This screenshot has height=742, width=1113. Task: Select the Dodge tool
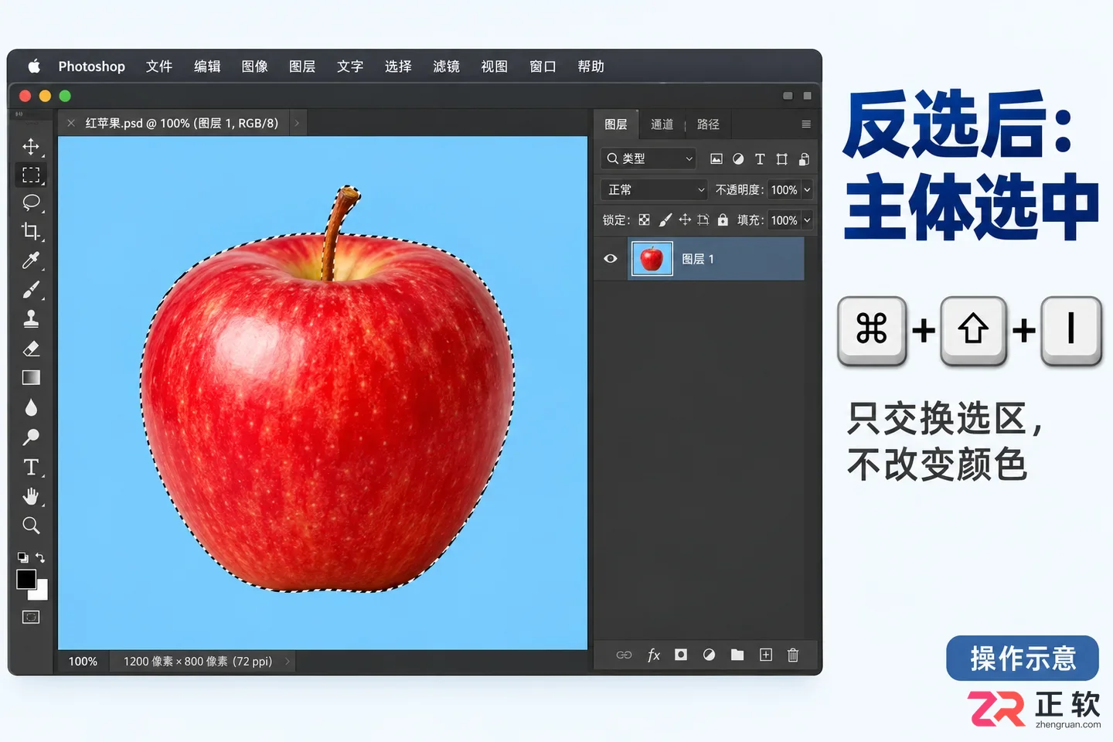31,437
